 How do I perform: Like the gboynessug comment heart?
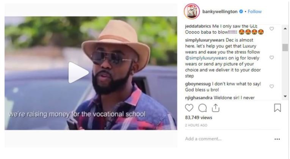(x=272, y=86)
